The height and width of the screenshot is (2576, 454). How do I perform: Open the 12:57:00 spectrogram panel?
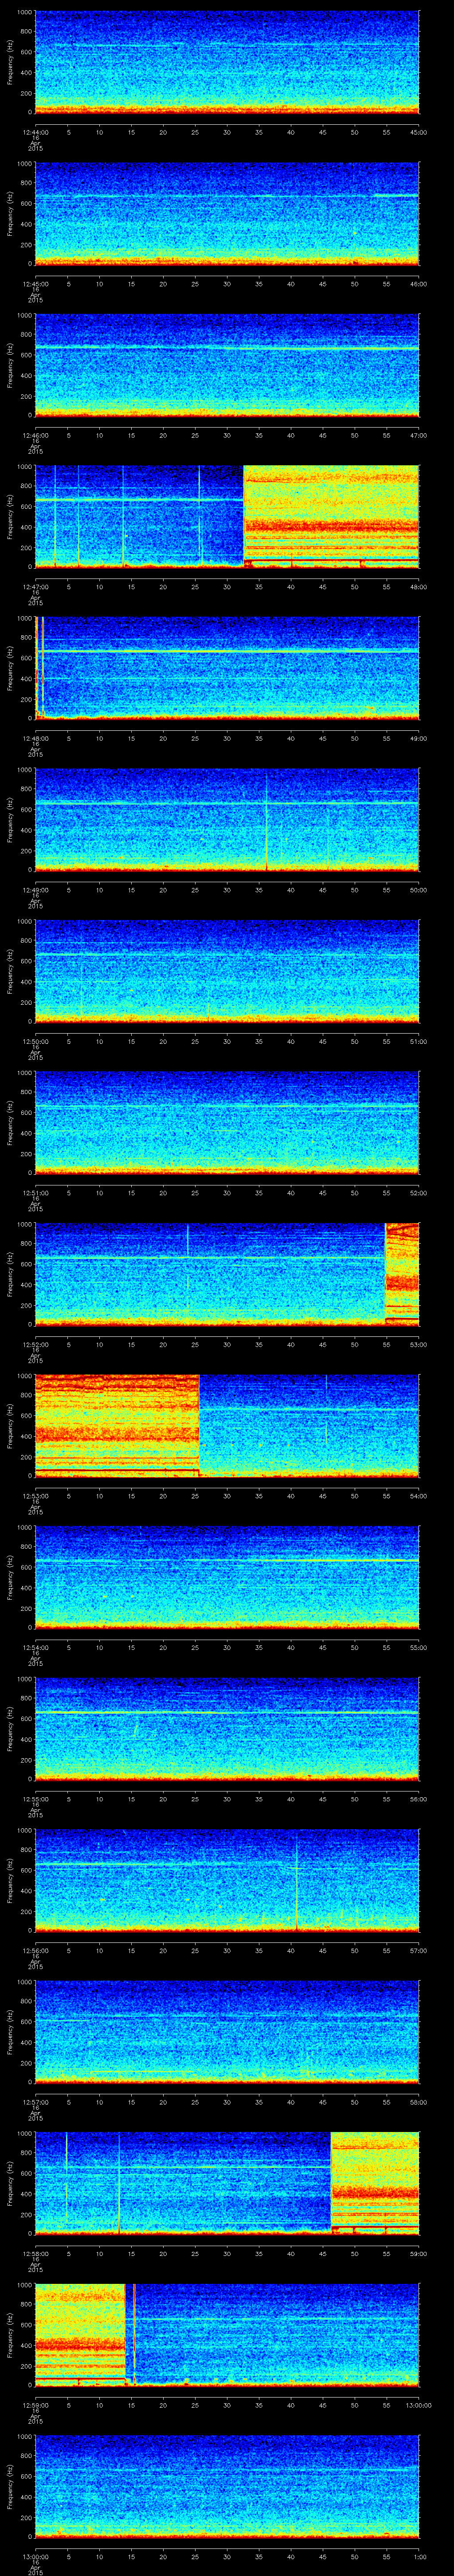[x=227, y=2030]
